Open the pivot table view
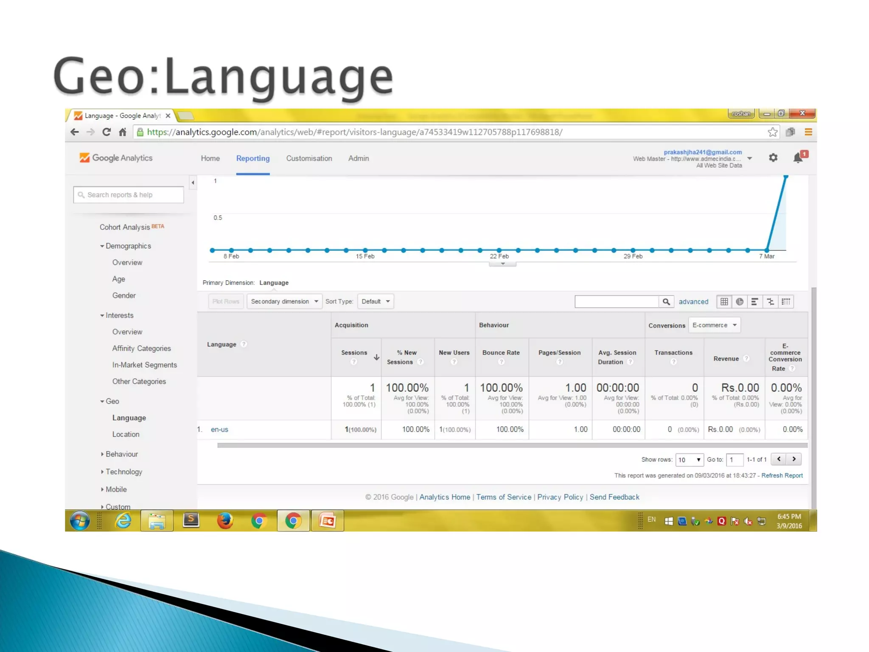The height and width of the screenshot is (652, 869). [786, 301]
